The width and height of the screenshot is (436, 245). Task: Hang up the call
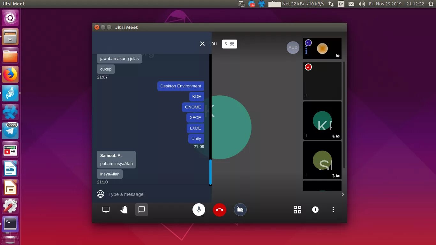(219, 210)
